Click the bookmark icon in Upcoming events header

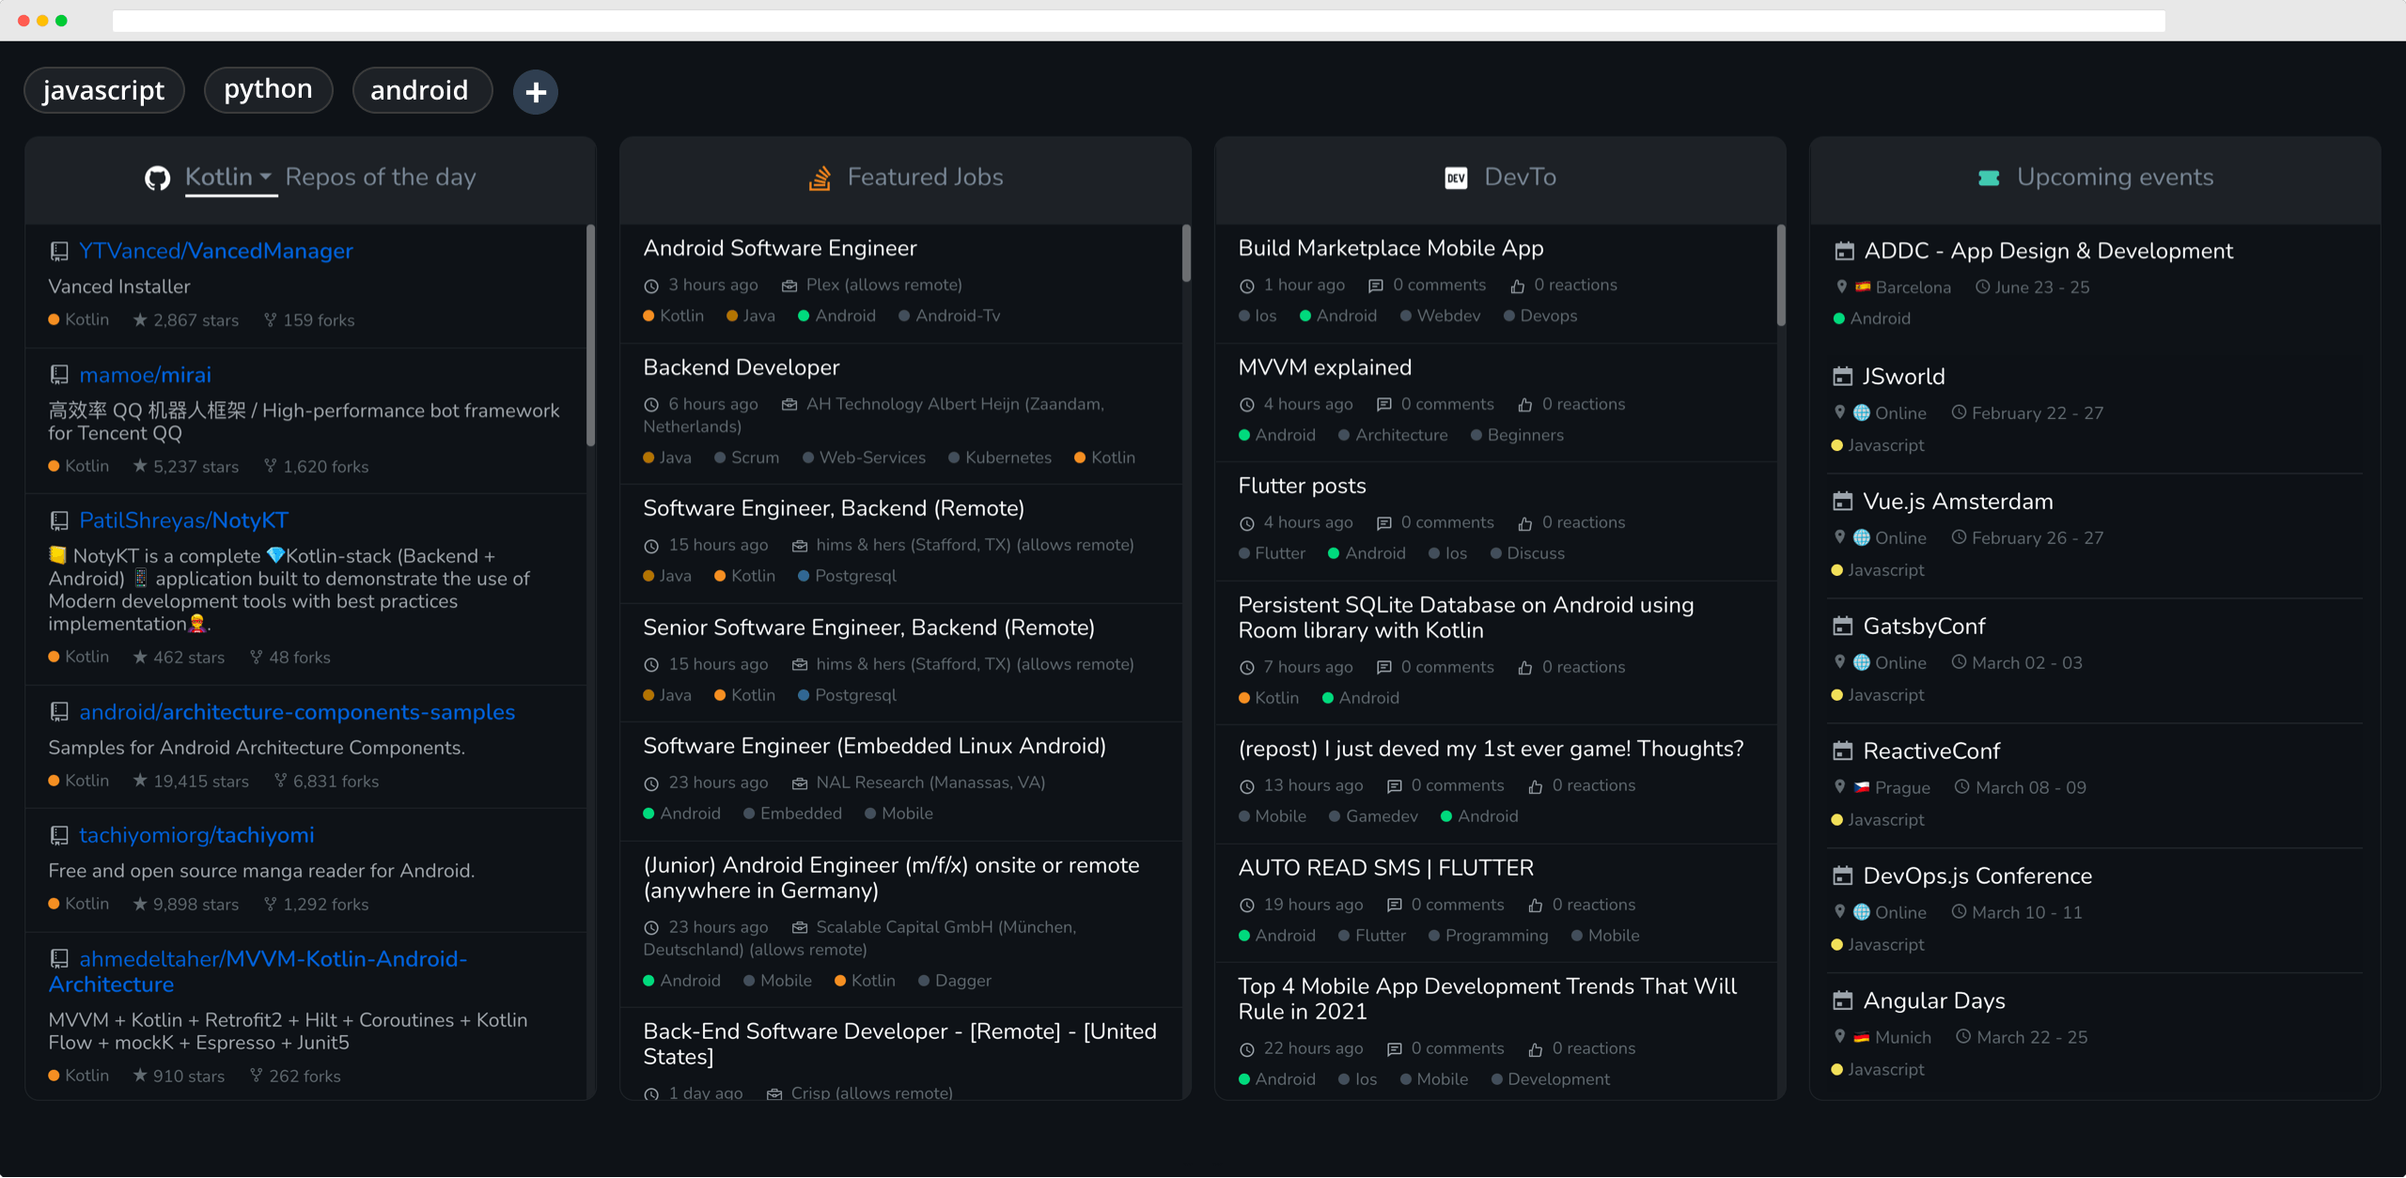[x=1990, y=177]
